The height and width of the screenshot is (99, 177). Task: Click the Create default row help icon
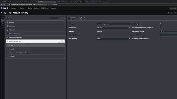pyautogui.click(x=149, y=39)
